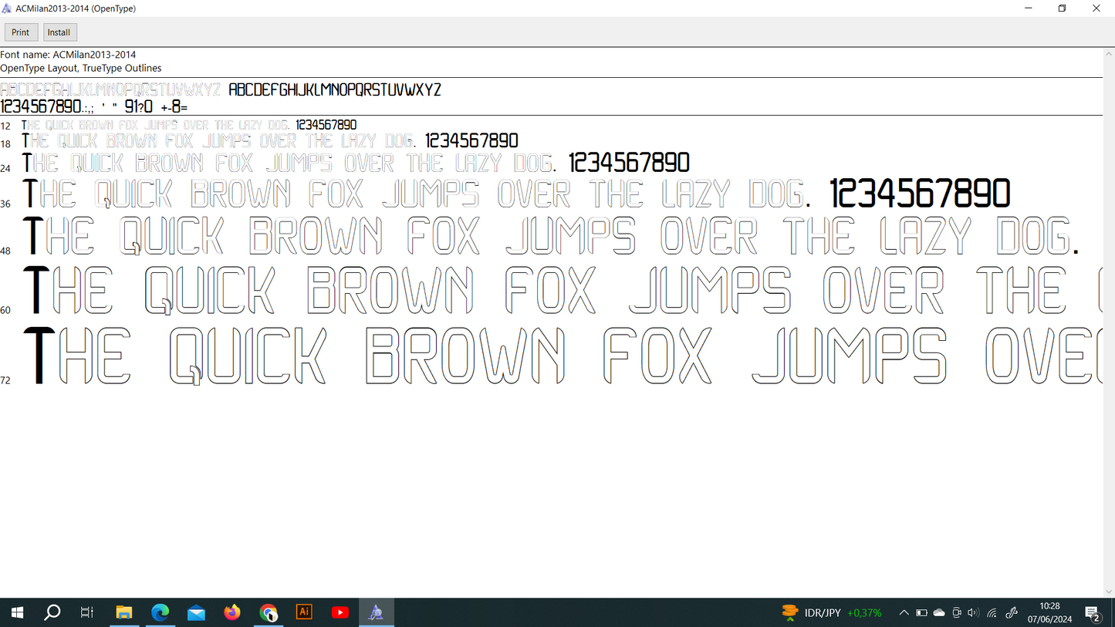Switch to Firefox browser

tap(232, 612)
